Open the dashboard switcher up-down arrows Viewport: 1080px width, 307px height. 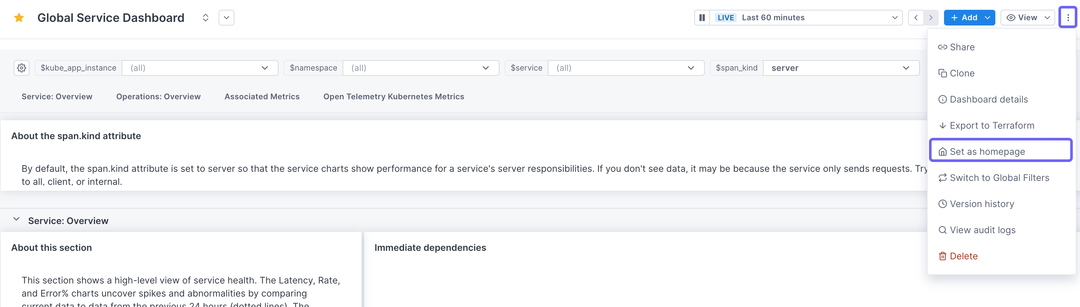[x=205, y=18]
